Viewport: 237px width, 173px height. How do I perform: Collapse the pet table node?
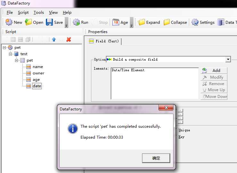[16, 60]
